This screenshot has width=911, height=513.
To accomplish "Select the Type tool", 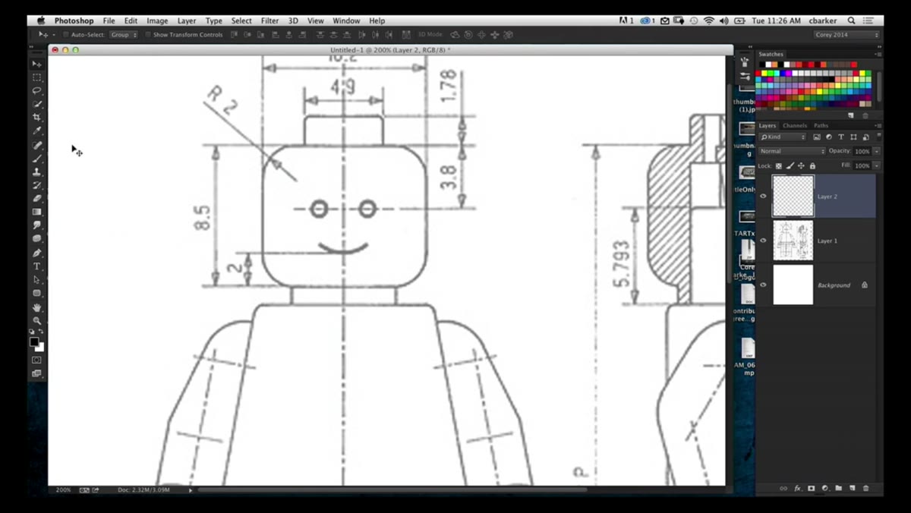I will 36,266.
